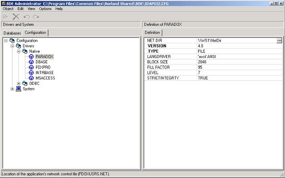The height and width of the screenshot is (178, 285).
Task: Close the BDE Administrator window
Action: [x=281, y=3]
